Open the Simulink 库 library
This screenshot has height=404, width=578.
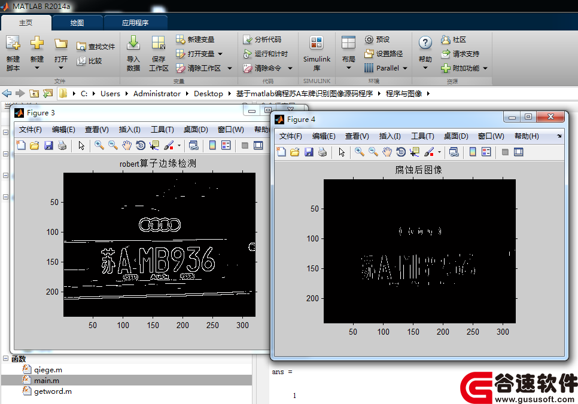(317, 53)
